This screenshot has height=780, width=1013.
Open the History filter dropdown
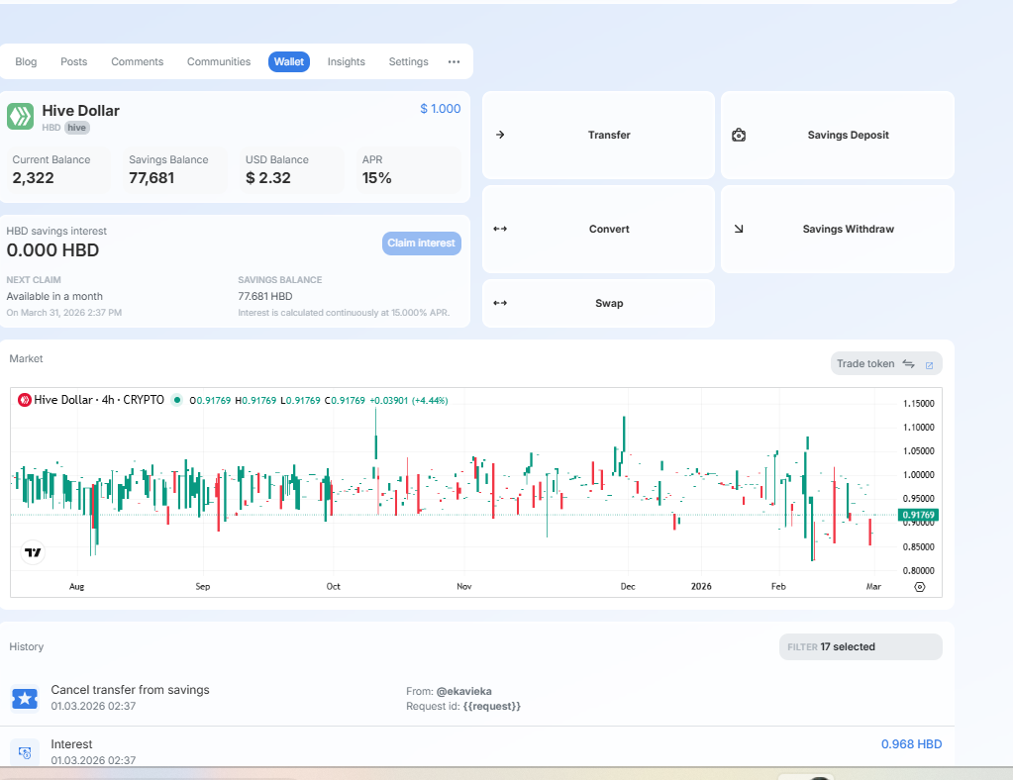click(x=860, y=646)
